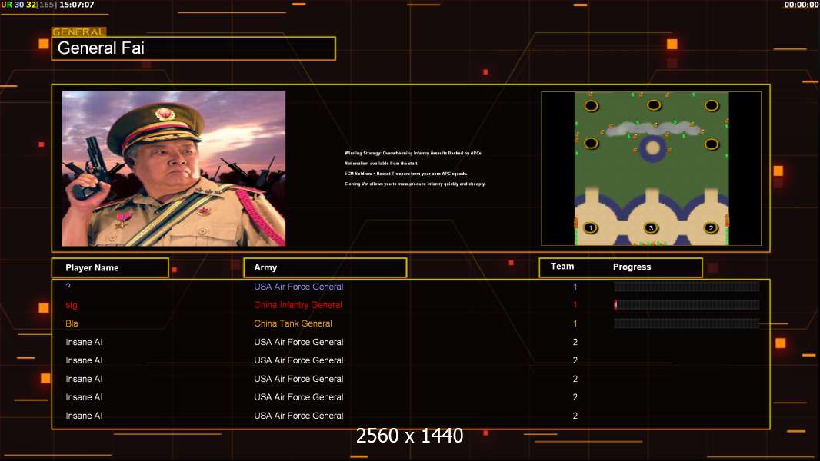Click start position 2 marker on the map

tap(711, 227)
